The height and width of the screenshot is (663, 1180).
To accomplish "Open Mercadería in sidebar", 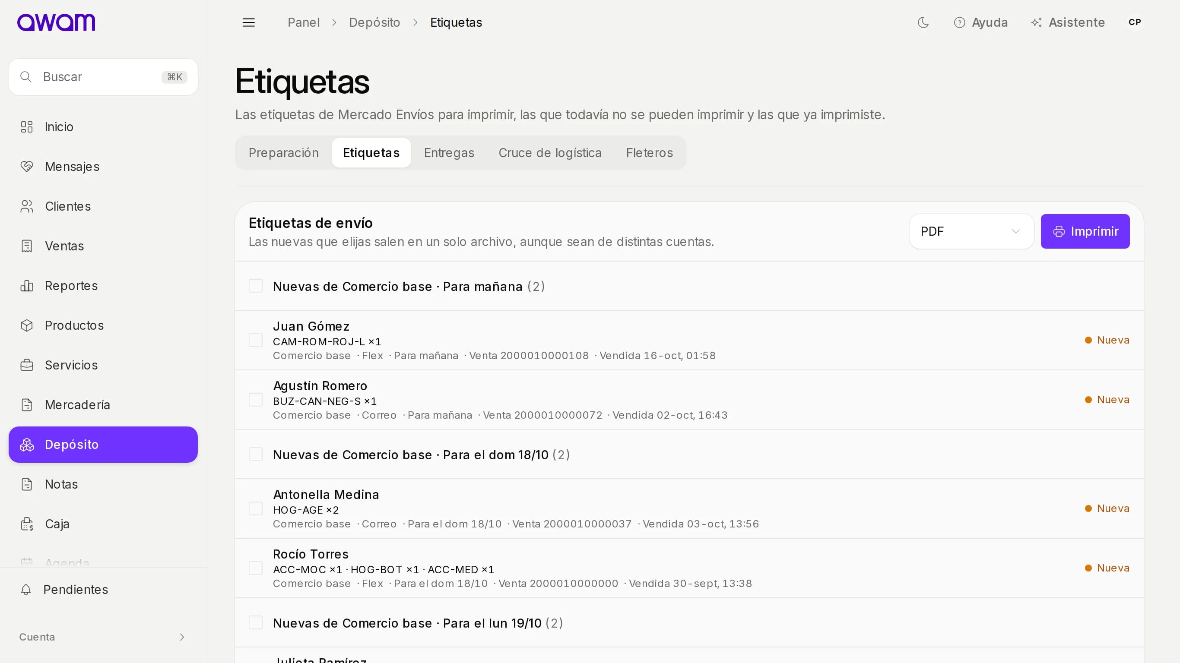I will click(103, 405).
